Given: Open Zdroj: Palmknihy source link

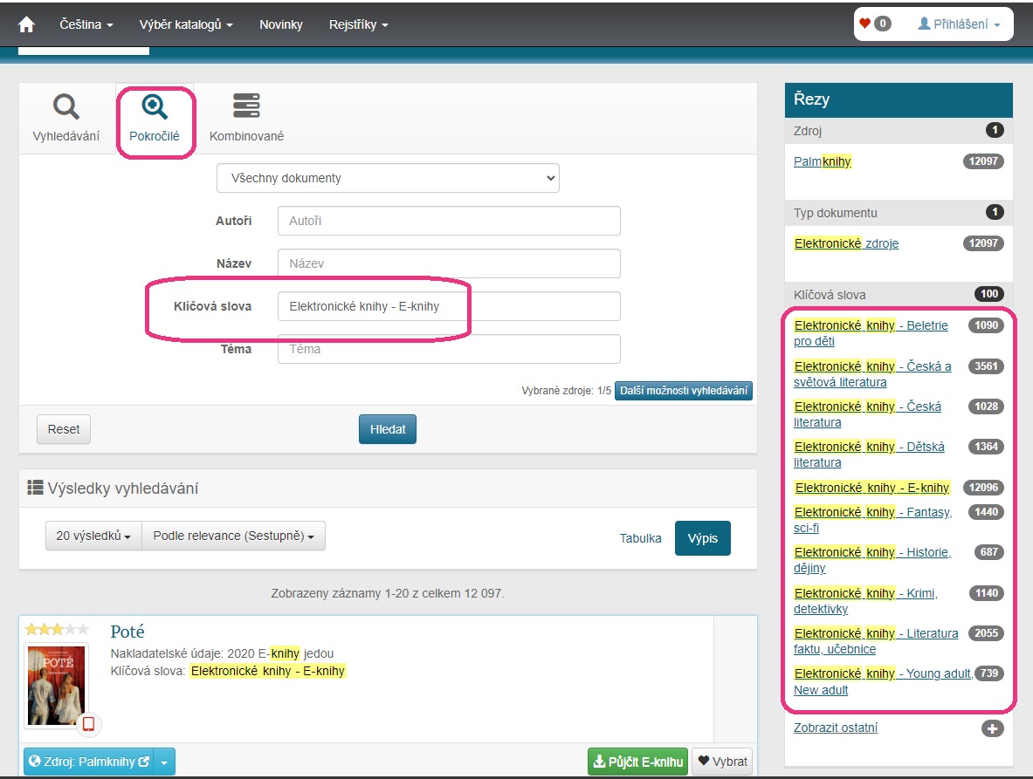Looking at the screenshot, I should [88, 762].
